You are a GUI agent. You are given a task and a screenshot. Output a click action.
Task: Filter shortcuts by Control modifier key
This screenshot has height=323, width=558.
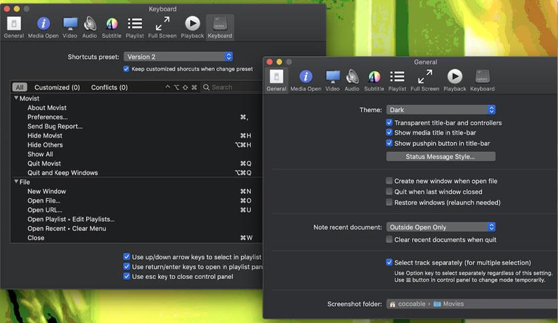pyautogui.click(x=168, y=87)
